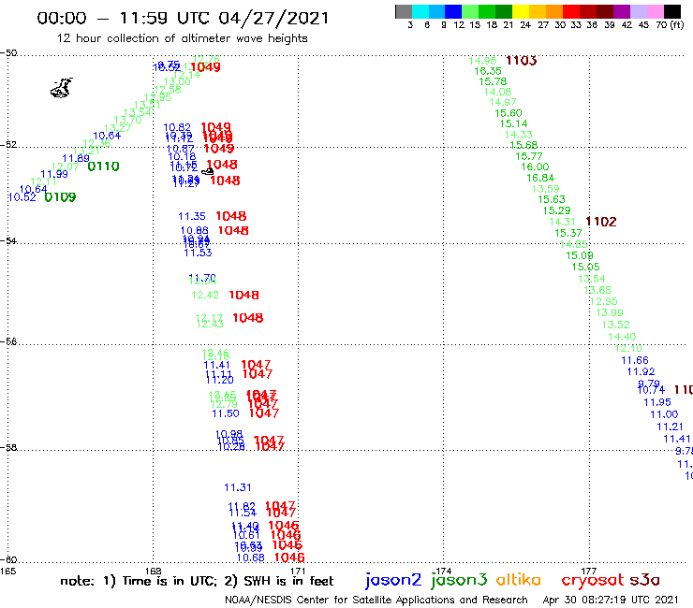Viewport: 693px width, 608px height.
Task: Click the 0110 time label
Action: click(103, 166)
